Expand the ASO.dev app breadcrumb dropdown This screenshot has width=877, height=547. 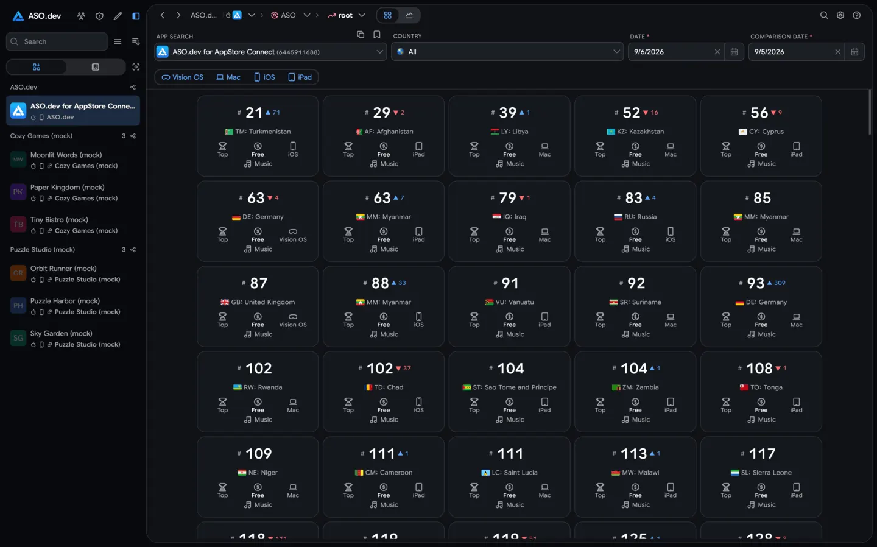[x=252, y=15]
